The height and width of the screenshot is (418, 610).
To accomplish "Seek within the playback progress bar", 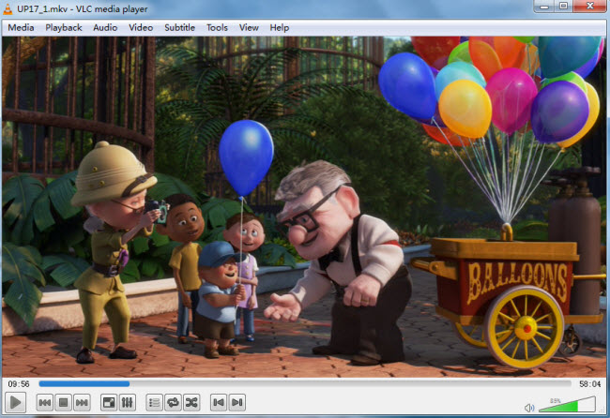I will click(x=305, y=384).
